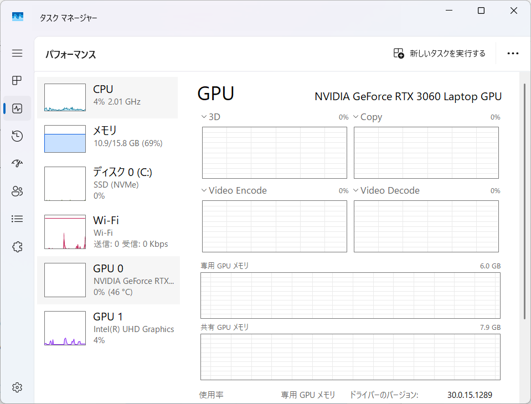531x404 pixels.
Task: Open the Services puzzle icon
Action: (x=17, y=247)
